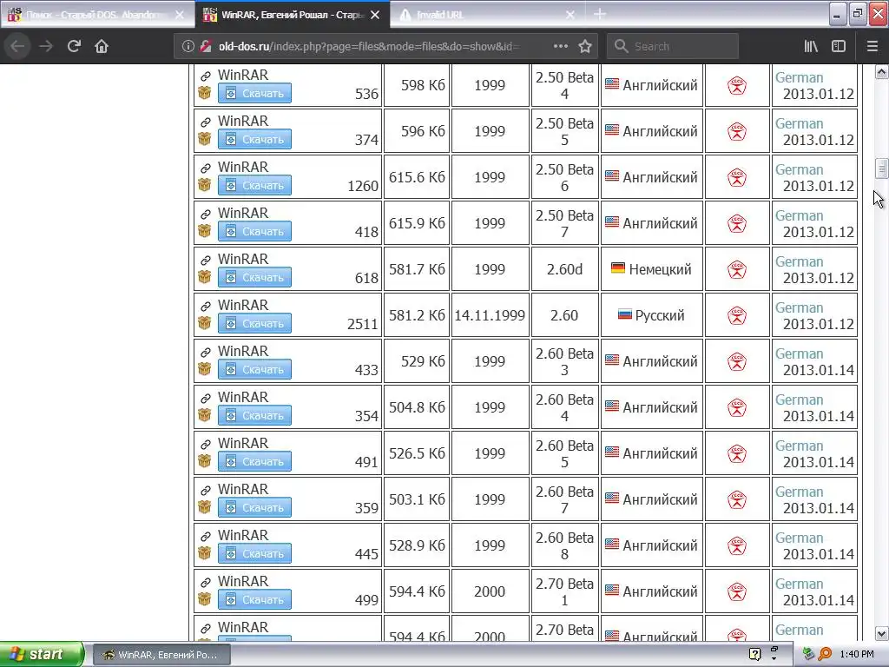Click the Russian flag icon next to Русский

point(625,314)
